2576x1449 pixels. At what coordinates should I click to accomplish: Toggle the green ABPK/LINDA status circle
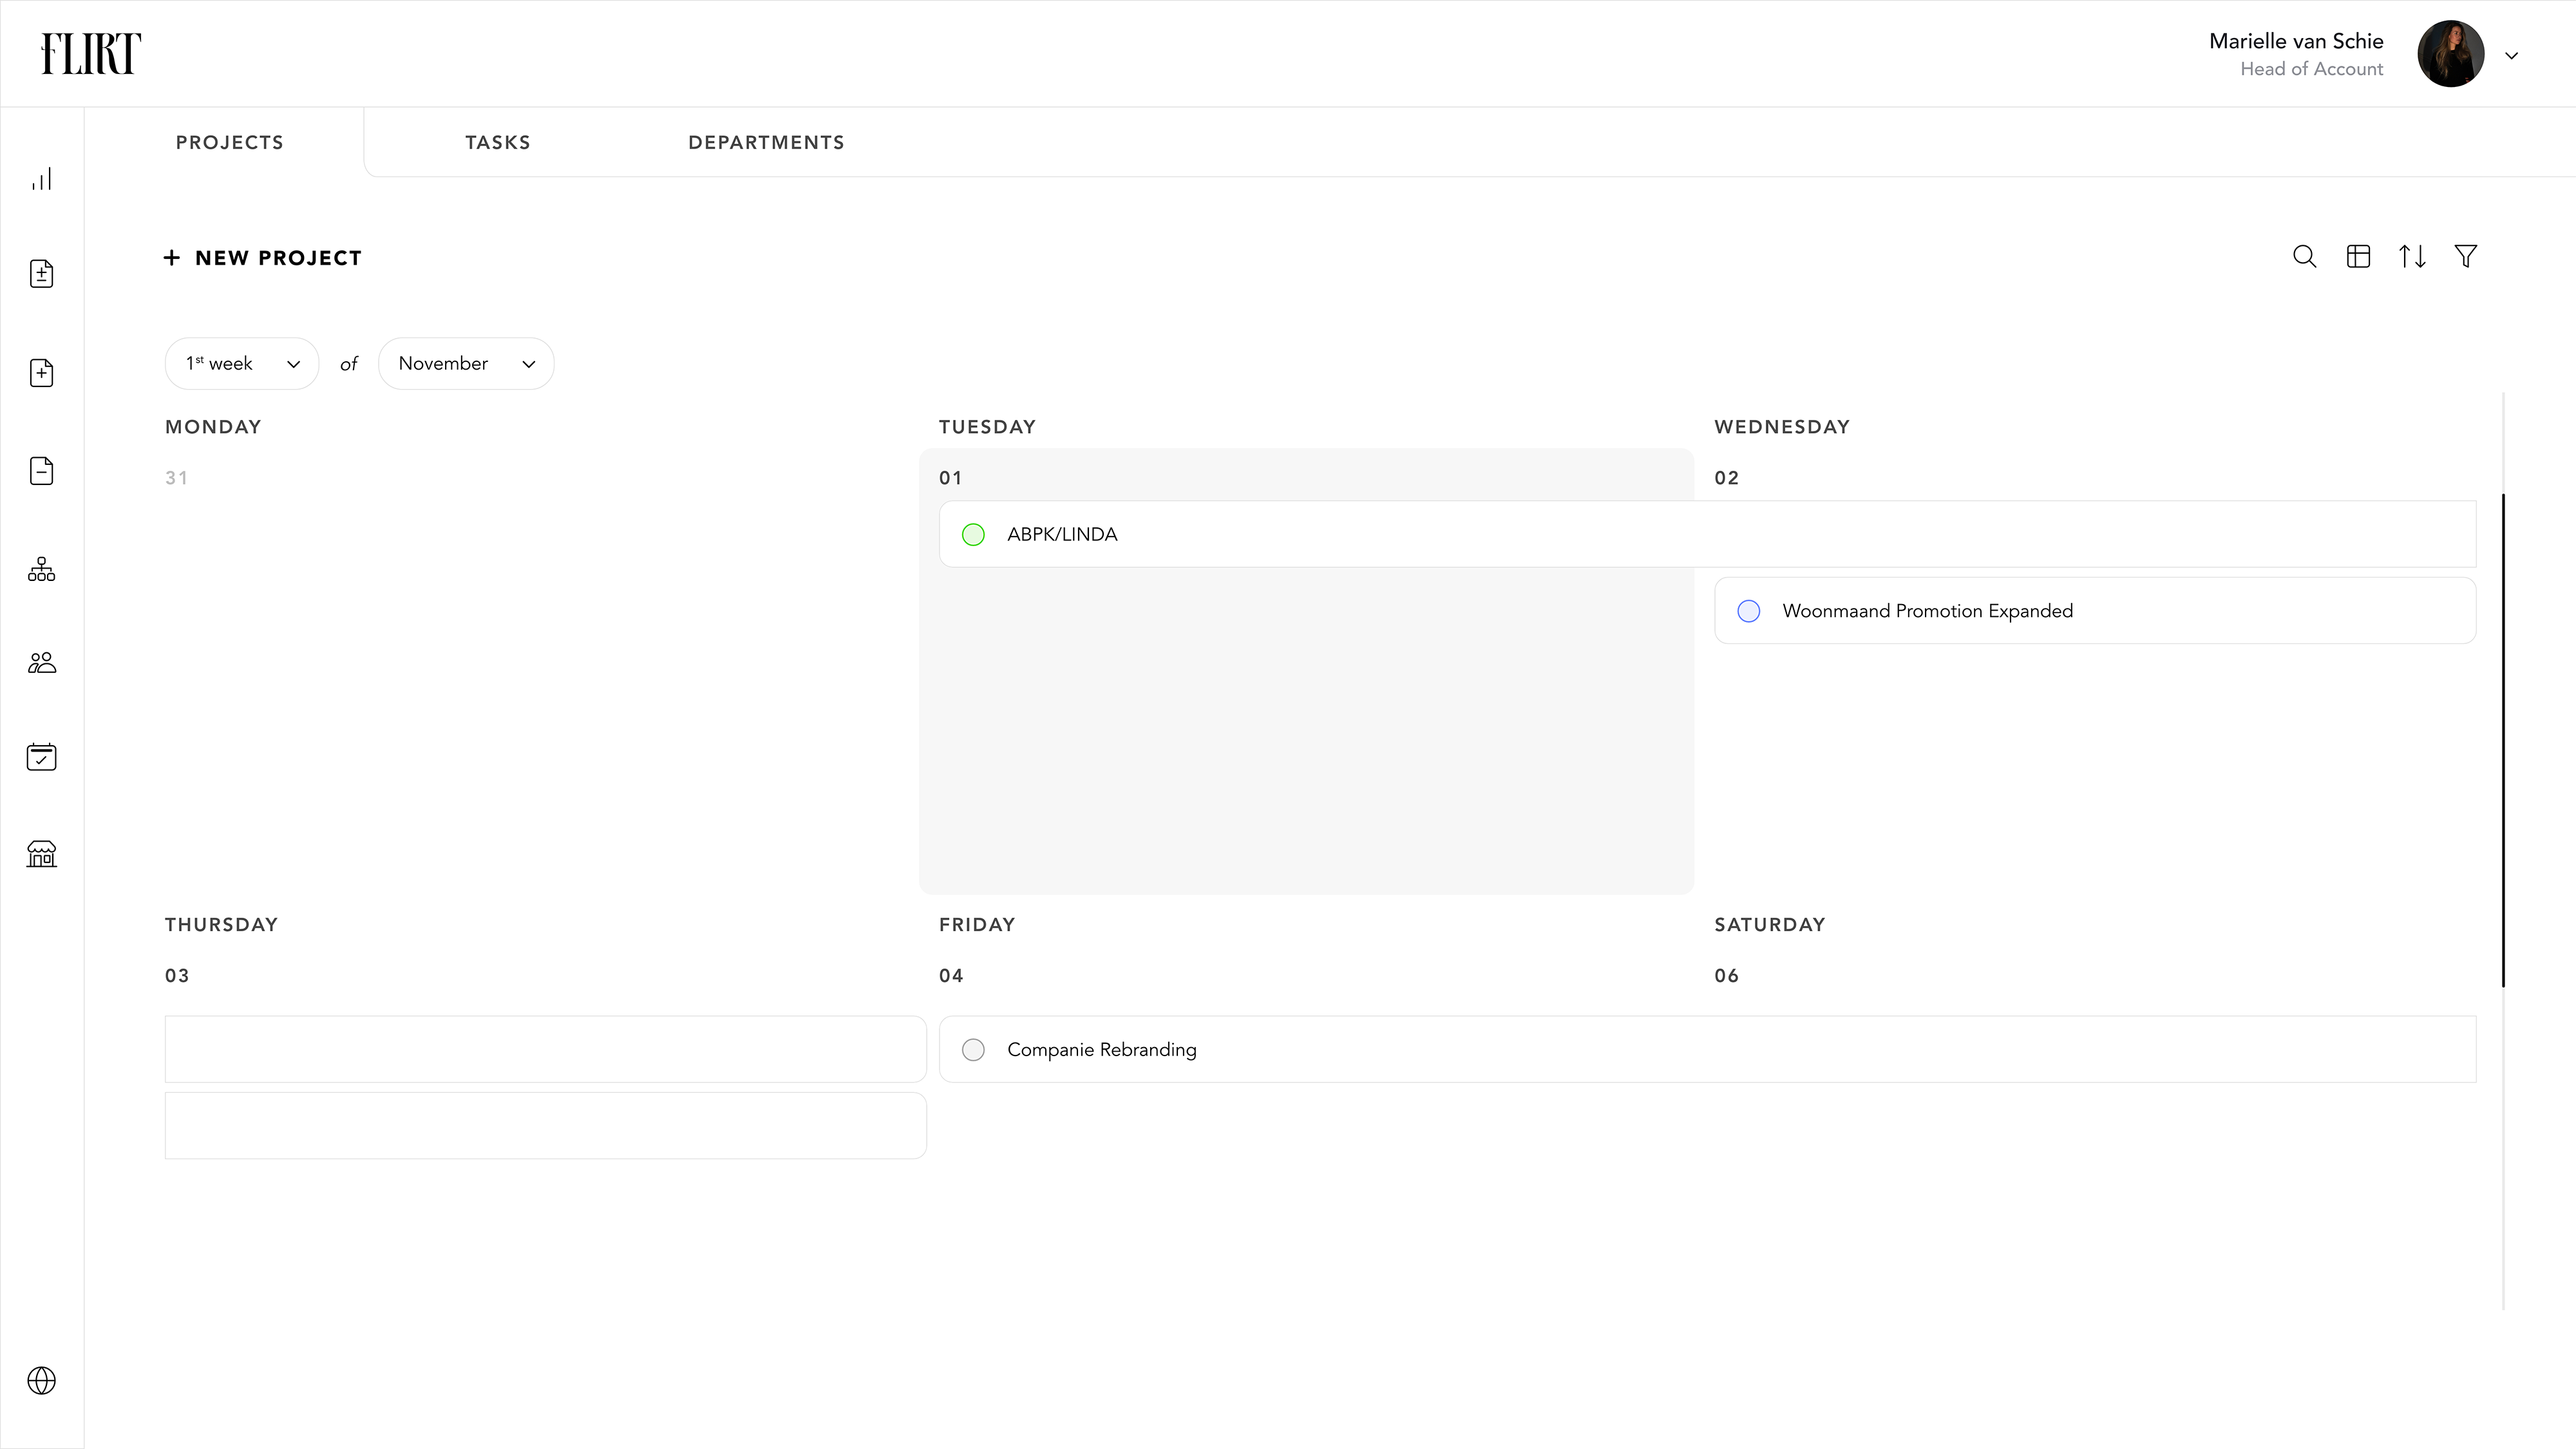coord(973,535)
